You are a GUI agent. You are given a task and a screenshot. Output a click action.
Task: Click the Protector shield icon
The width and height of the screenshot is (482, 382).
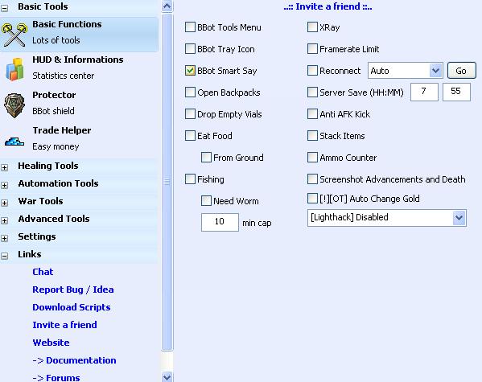[14, 105]
